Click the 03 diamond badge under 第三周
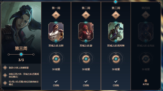Screen dimensions: 163x91 pos(116,15)
